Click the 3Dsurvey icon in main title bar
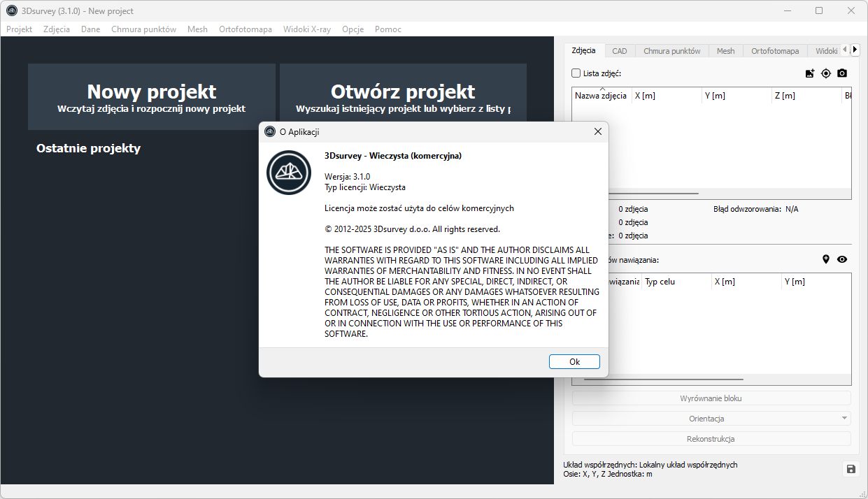The image size is (868, 499). point(12,10)
